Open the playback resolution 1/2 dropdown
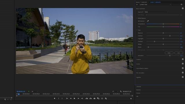Viewport: 185px width, 104px height. coord(115,91)
